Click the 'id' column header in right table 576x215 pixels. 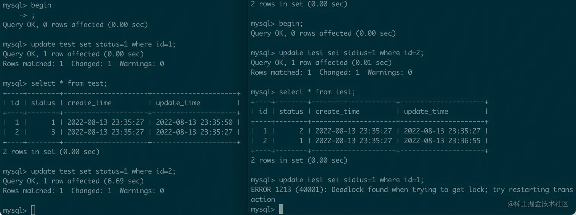point(263,111)
